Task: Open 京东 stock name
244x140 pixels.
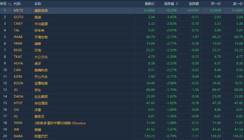Action: pyautogui.click(x=38, y=90)
